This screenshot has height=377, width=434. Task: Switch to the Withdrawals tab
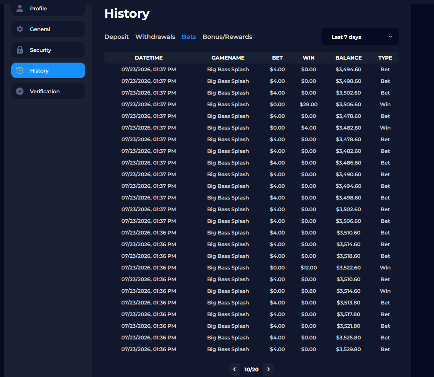(155, 37)
